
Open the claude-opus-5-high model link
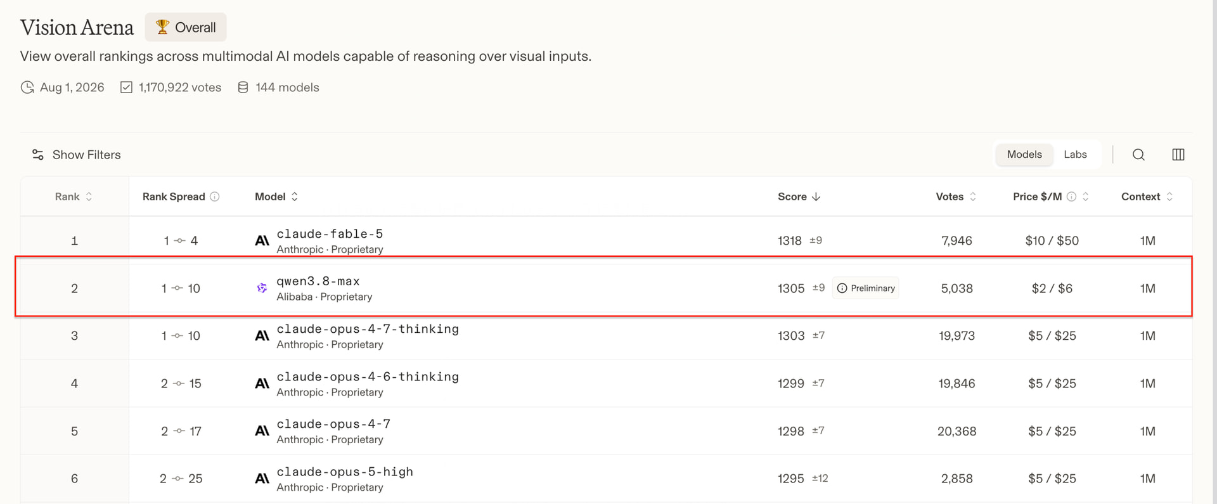tap(345, 472)
